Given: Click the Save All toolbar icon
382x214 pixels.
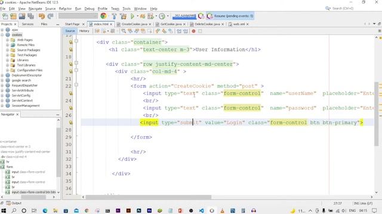Looking at the screenshot, I should pyautogui.click(x=30, y=16).
